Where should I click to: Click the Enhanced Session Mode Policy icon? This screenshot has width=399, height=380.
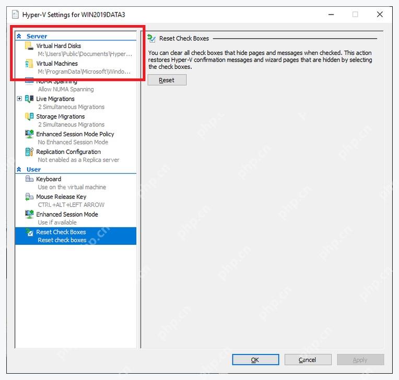point(29,134)
